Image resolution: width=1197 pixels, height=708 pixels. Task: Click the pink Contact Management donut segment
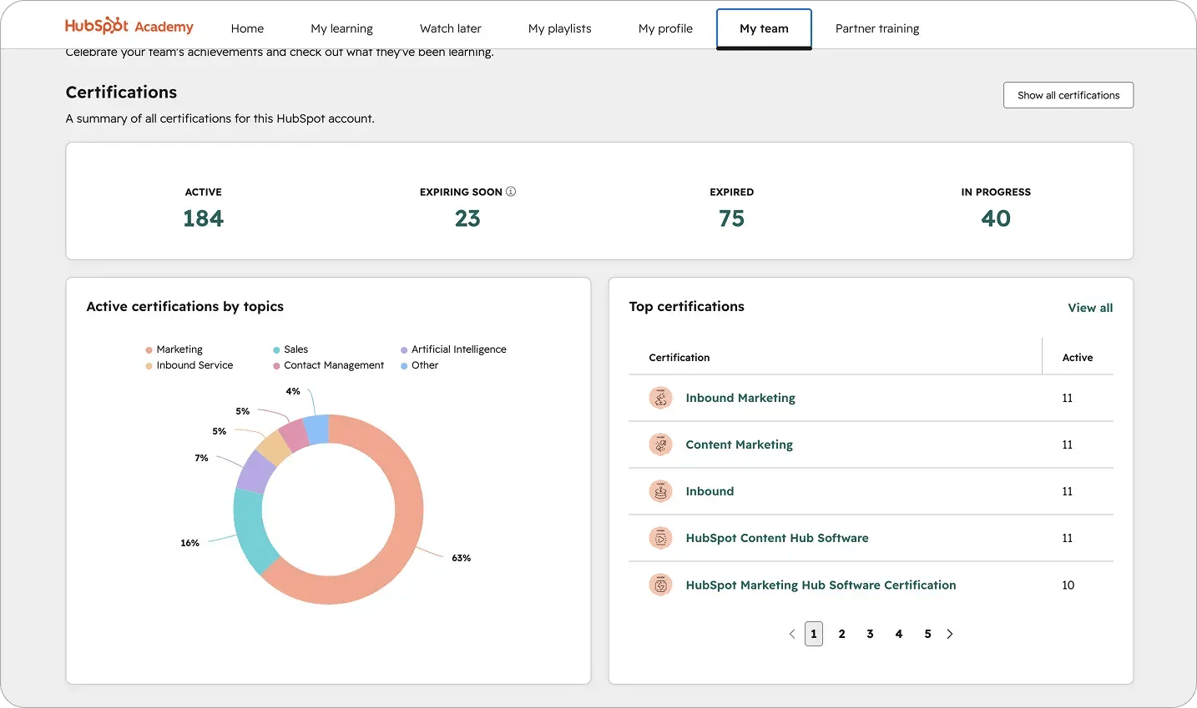click(294, 434)
